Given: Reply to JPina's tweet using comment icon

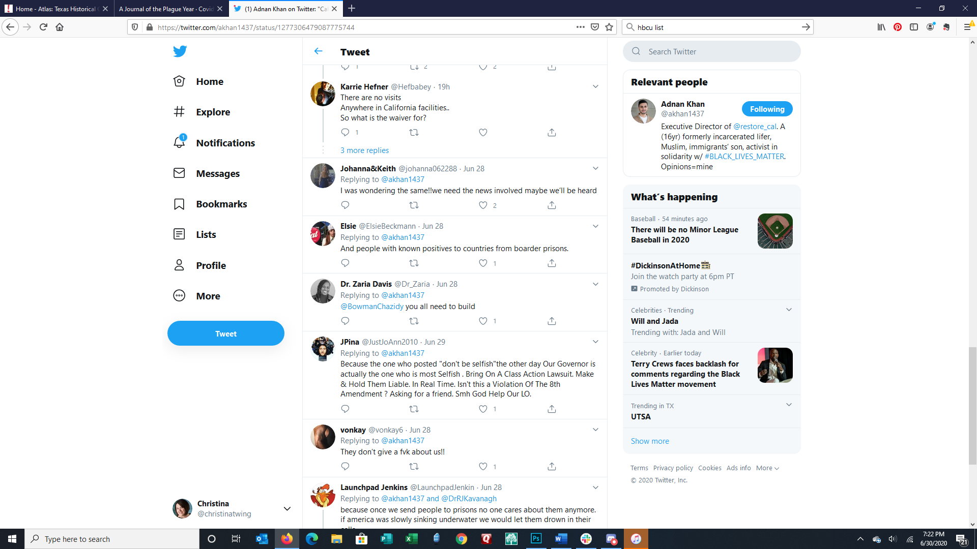Looking at the screenshot, I should pos(345,409).
